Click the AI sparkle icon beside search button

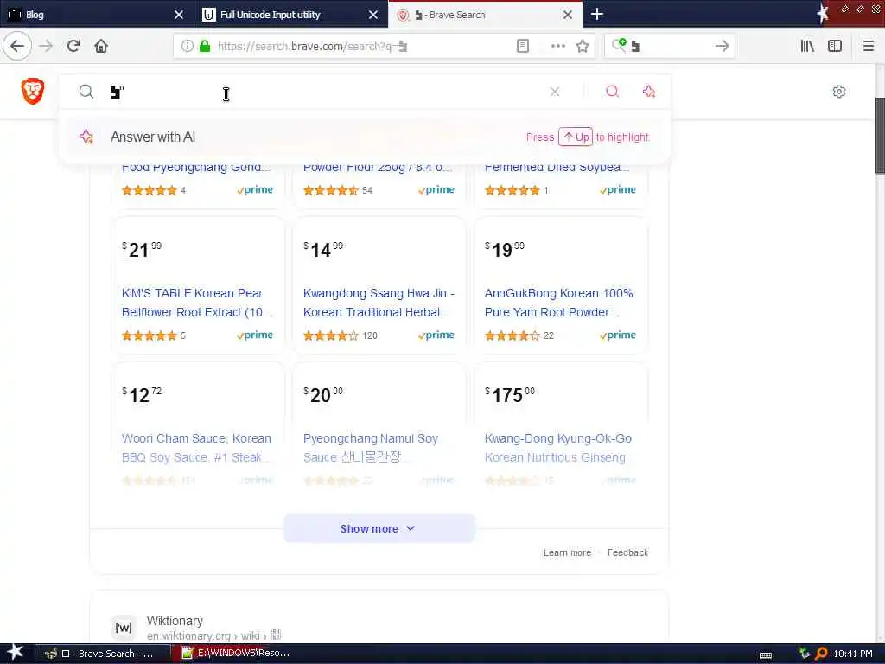[x=648, y=92]
